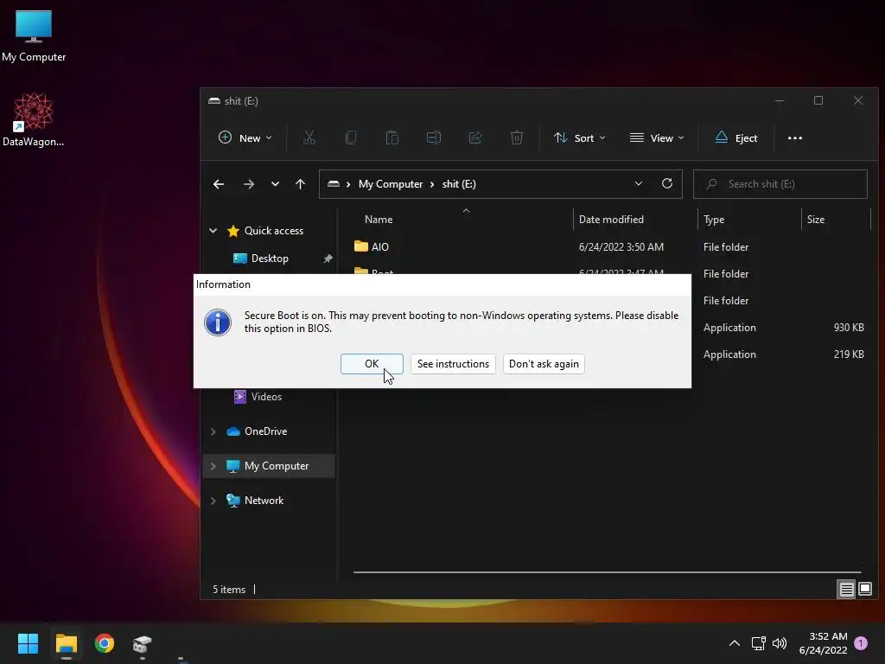Eject the E: drive
The width and height of the screenshot is (885, 664).
[x=736, y=137]
